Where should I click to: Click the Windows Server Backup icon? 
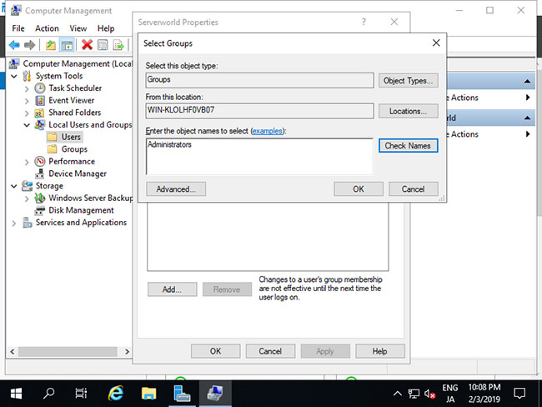point(40,198)
